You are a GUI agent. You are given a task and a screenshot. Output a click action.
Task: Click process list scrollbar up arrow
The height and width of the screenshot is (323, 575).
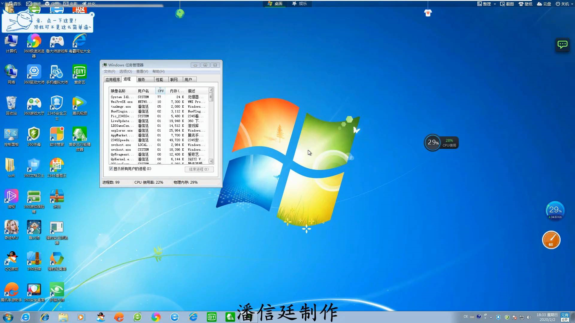coord(211,90)
